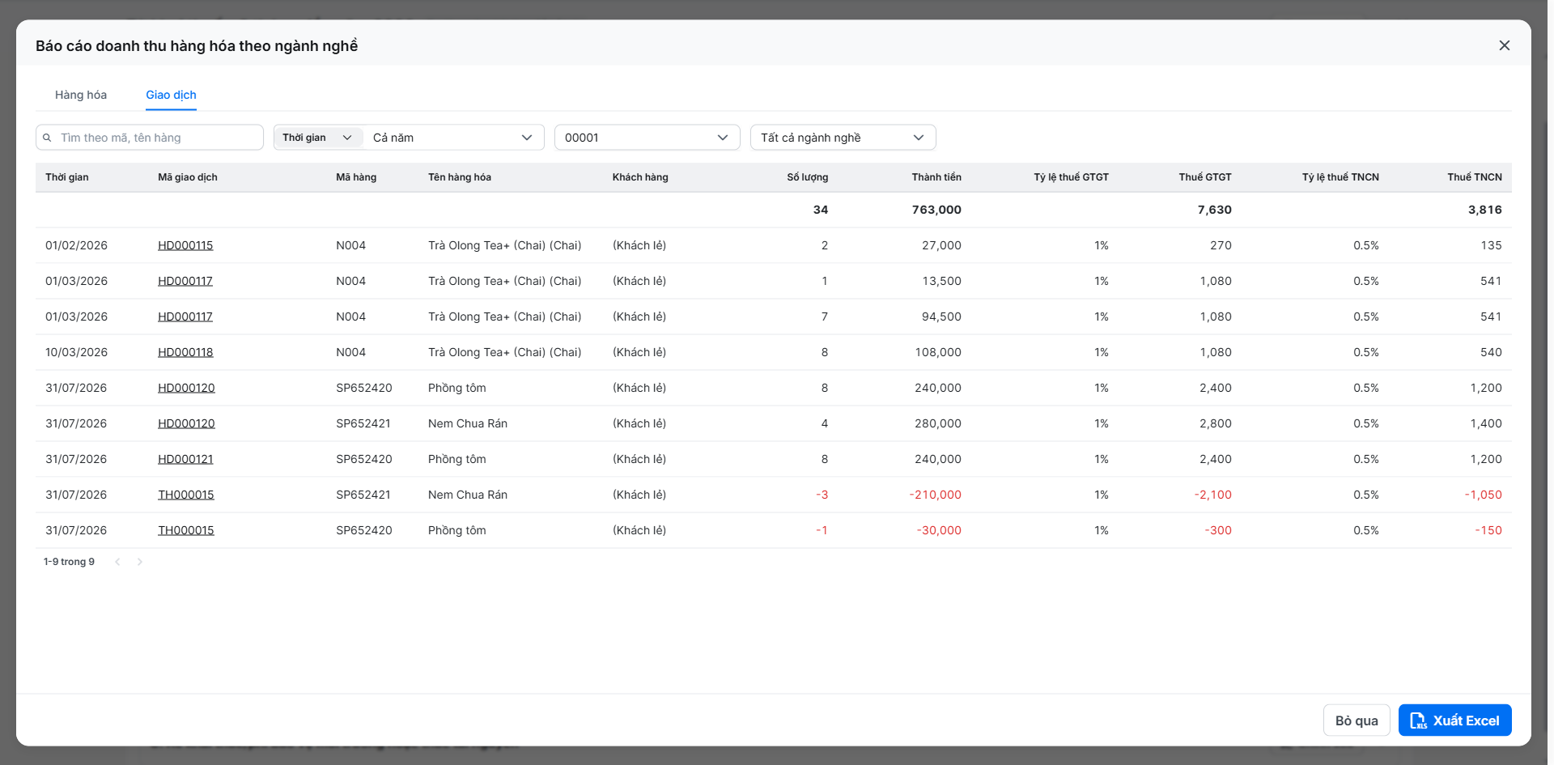
Task: Click the TNCN tax value -150
Action: [1488, 530]
